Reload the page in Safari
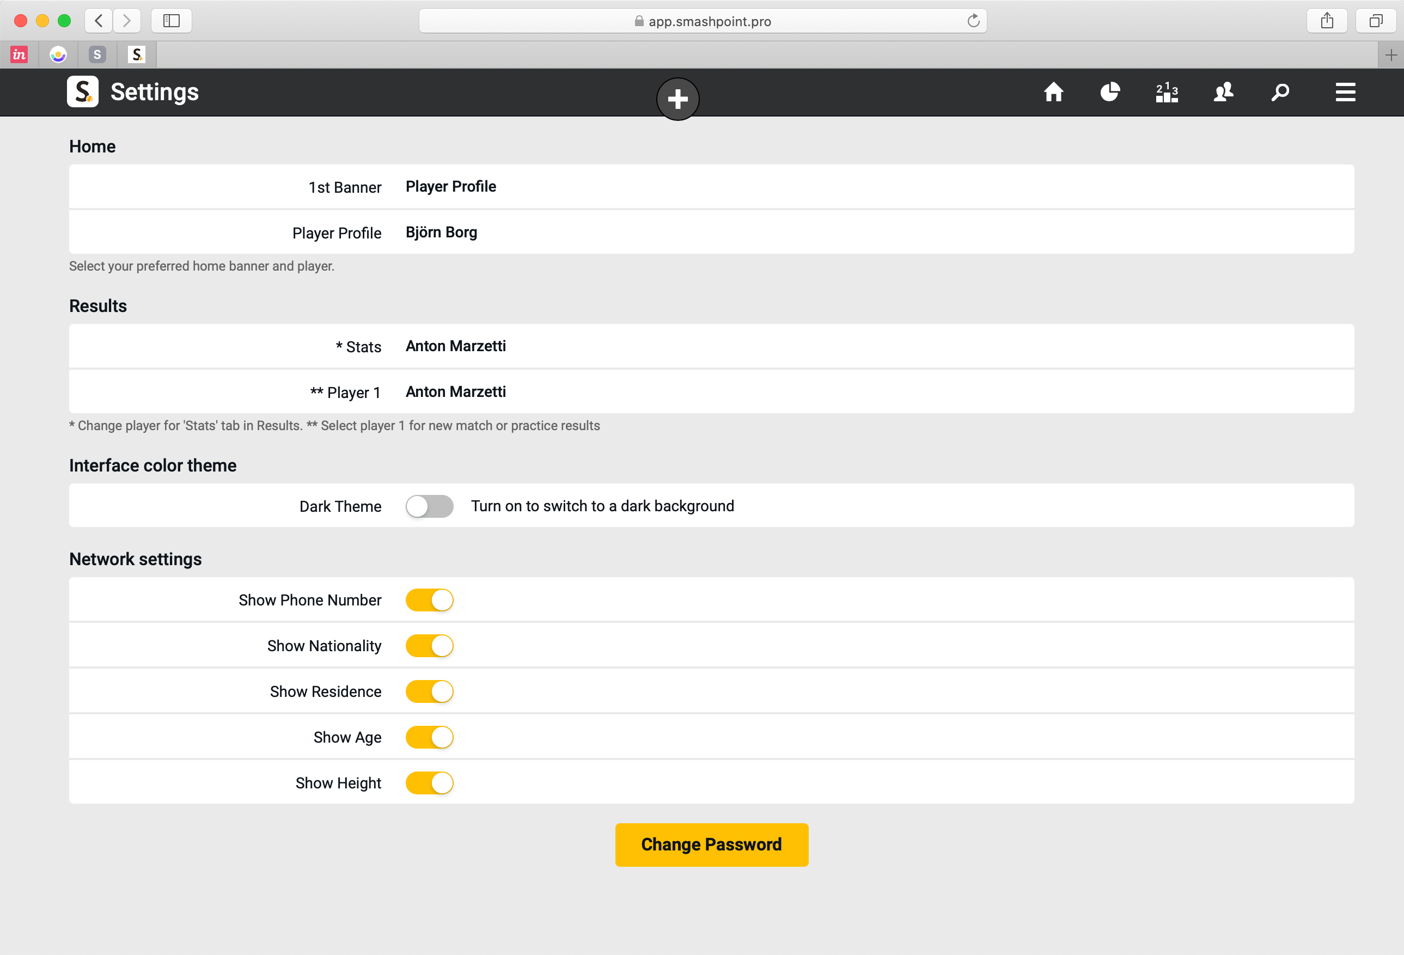This screenshot has height=955, width=1404. click(x=973, y=21)
